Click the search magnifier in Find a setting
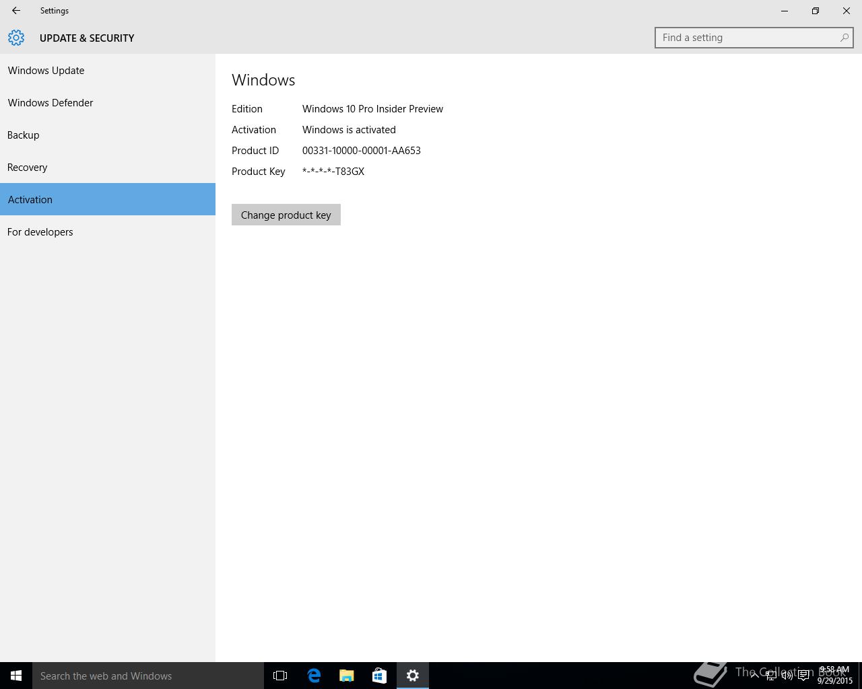Viewport: 862px width, 689px height. 844,38
